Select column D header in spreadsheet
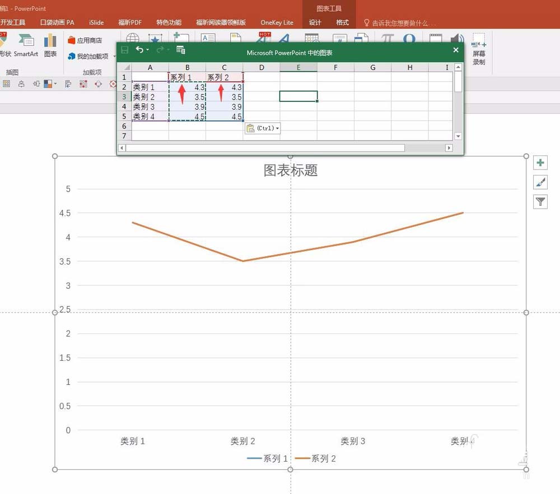Screen dimensions: 560x494 pyautogui.click(x=262, y=67)
